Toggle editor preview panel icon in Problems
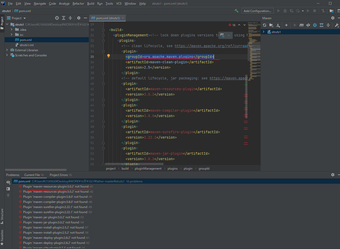 8,189
